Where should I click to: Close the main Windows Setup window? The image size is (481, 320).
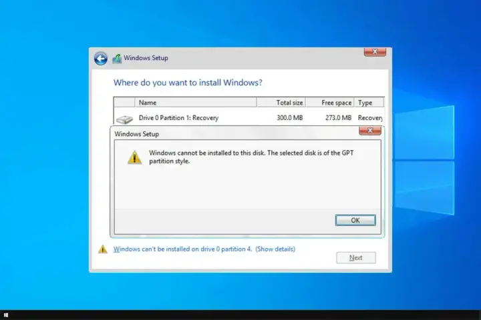pyautogui.click(x=375, y=52)
